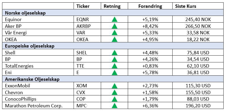Click the ExxonMobil green triangle icon
Screen dimensions: 226x111
114,86
